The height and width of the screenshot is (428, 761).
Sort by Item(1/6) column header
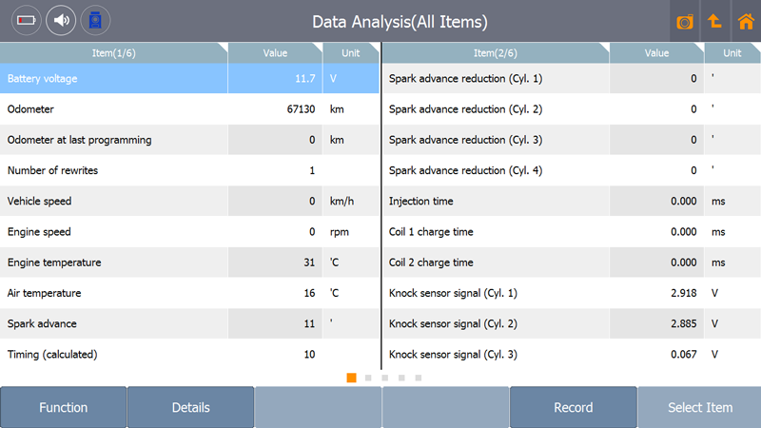click(113, 53)
